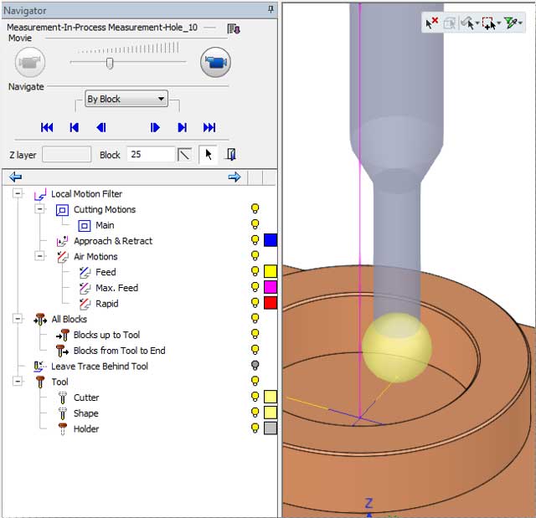Viewport: 536px width, 518px height.
Task: Click the jump to first block button
Action: [47, 127]
